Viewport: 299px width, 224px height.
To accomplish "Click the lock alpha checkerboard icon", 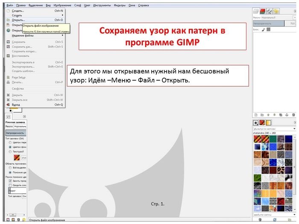I will pos(269,29).
